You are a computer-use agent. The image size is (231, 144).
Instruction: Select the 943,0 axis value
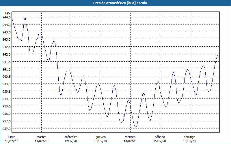point(6,39)
